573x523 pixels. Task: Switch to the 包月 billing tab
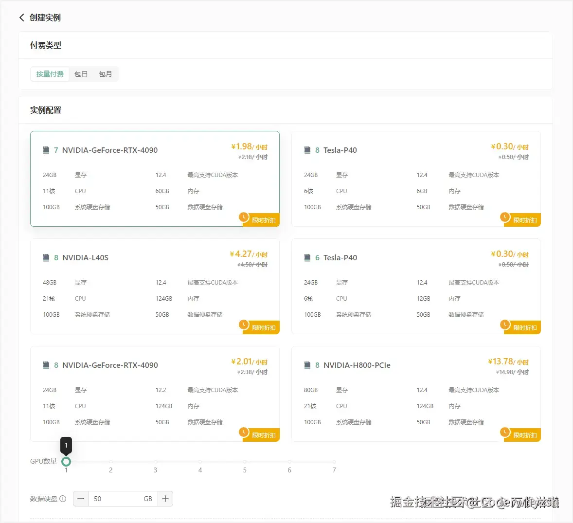105,74
